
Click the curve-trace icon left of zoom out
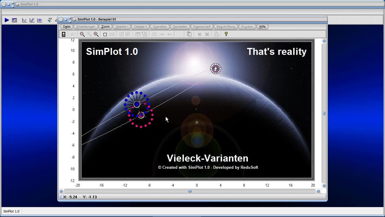pyautogui.click(x=73, y=34)
